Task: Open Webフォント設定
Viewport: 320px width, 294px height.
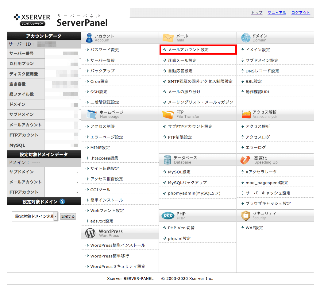Action: [x=107, y=211]
